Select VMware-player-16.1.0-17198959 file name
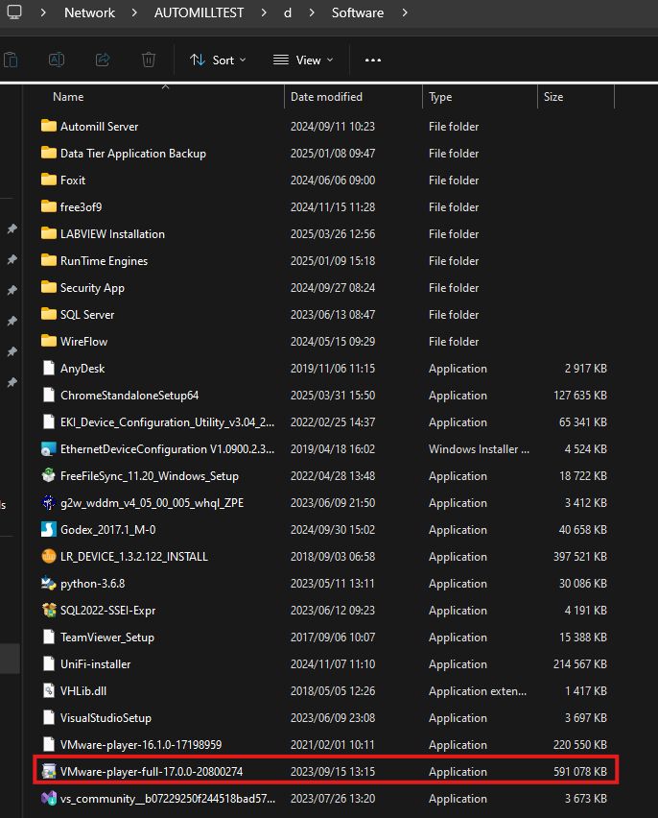Screen dimensions: 658x818 click(x=141, y=745)
